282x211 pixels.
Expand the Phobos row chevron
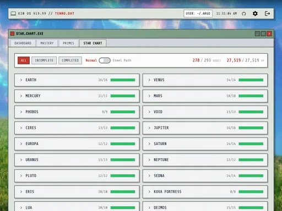(x=21, y=112)
